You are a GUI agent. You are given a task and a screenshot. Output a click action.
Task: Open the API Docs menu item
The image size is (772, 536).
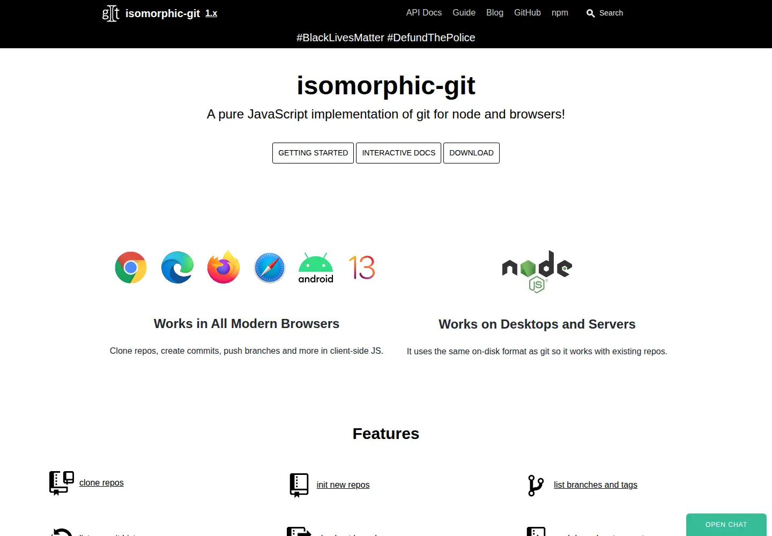[424, 12]
